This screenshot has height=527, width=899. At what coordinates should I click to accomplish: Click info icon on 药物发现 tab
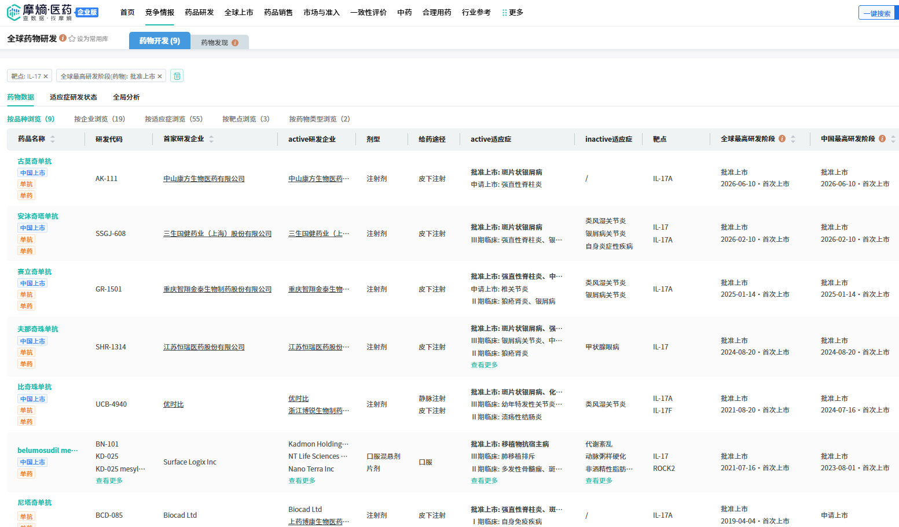pyautogui.click(x=235, y=43)
